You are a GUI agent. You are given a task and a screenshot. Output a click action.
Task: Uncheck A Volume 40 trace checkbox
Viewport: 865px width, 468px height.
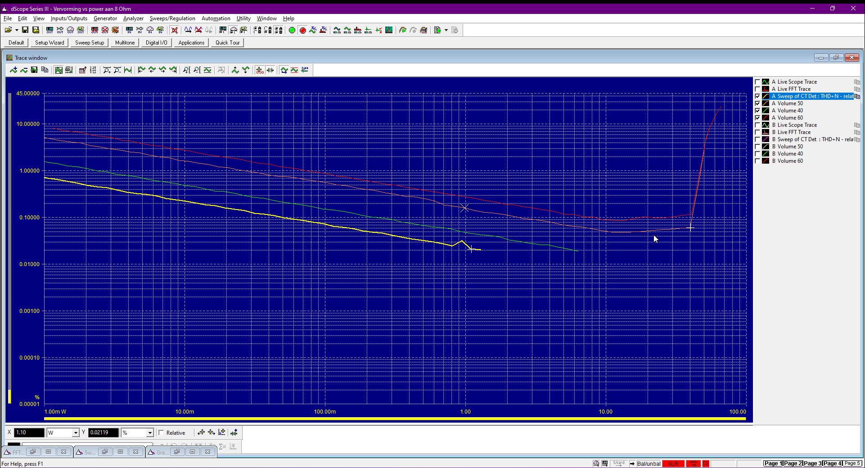(x=757, y=111)
